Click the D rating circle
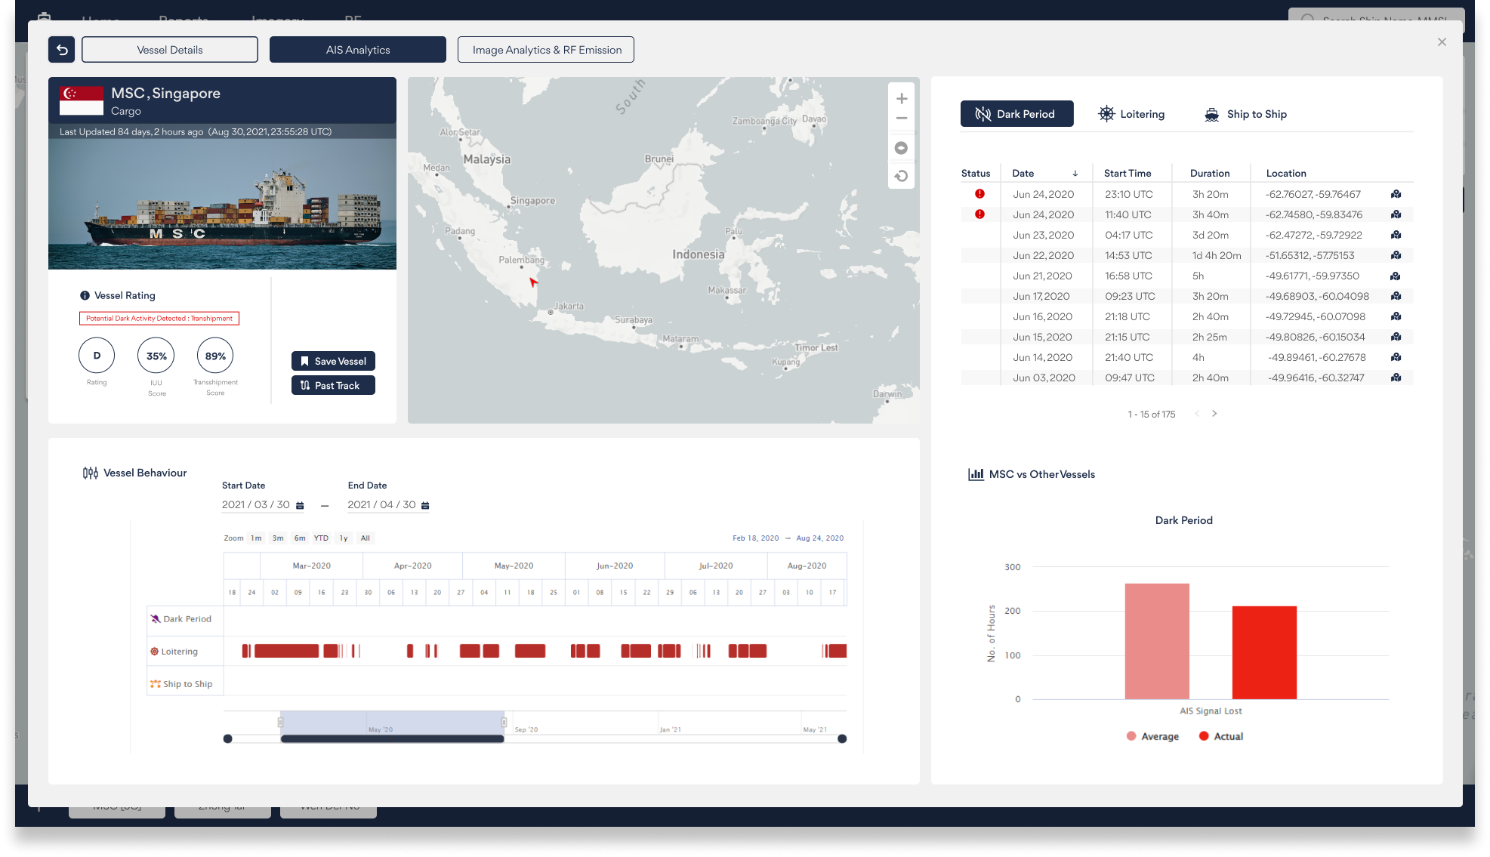1490x857 pixels. pyautogui.click(x=97, y=356)
